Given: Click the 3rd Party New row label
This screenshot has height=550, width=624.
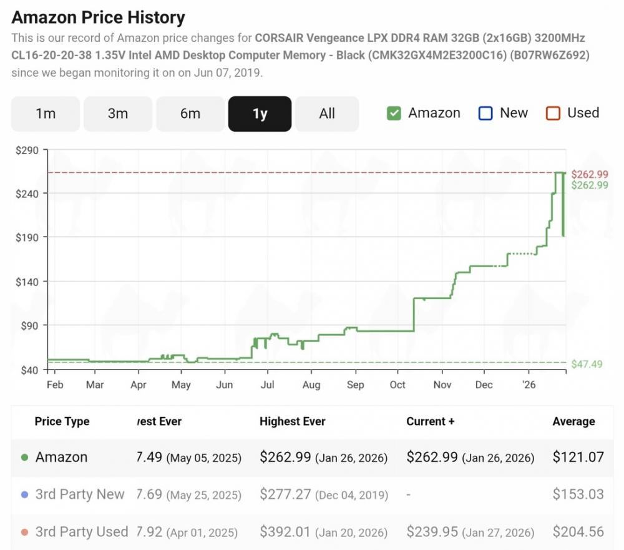Looking at the screenshot, I should (x=80, y=495).
